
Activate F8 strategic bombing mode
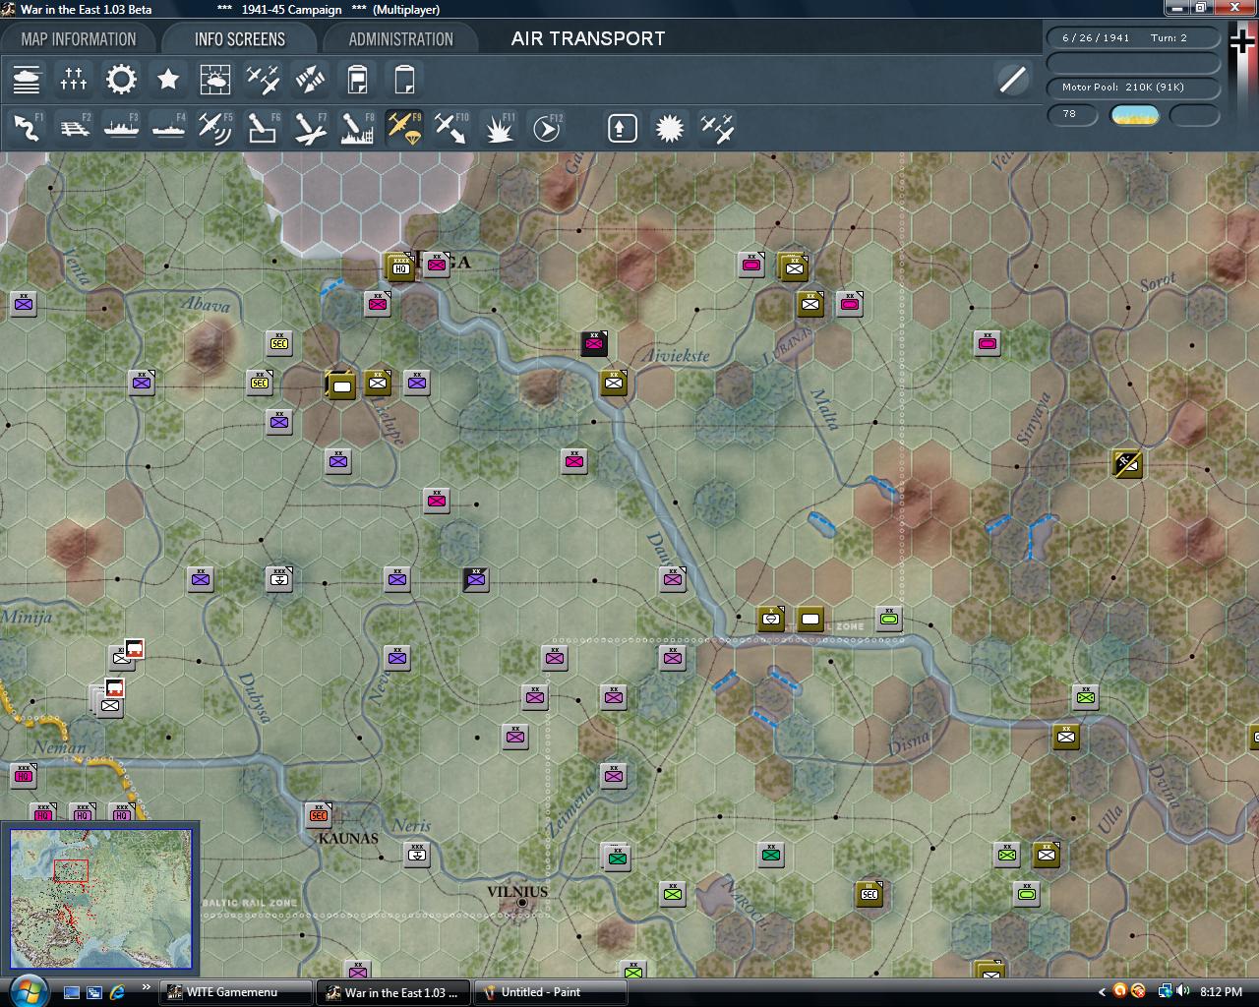coord(356,126)
